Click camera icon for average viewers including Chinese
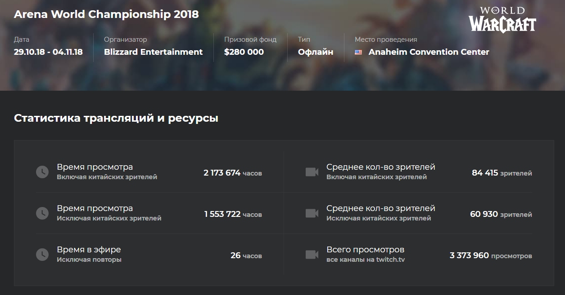This screenshot has width=565, height=295. [x=312, y=172]
